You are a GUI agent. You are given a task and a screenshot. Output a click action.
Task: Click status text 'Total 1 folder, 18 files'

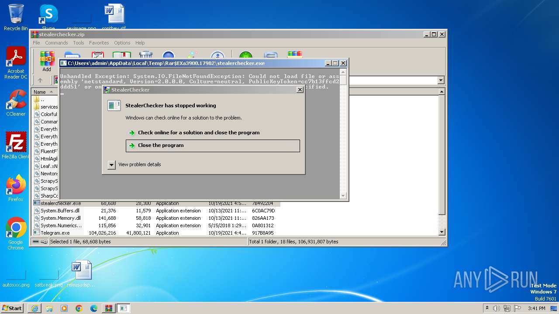(293, 242)
